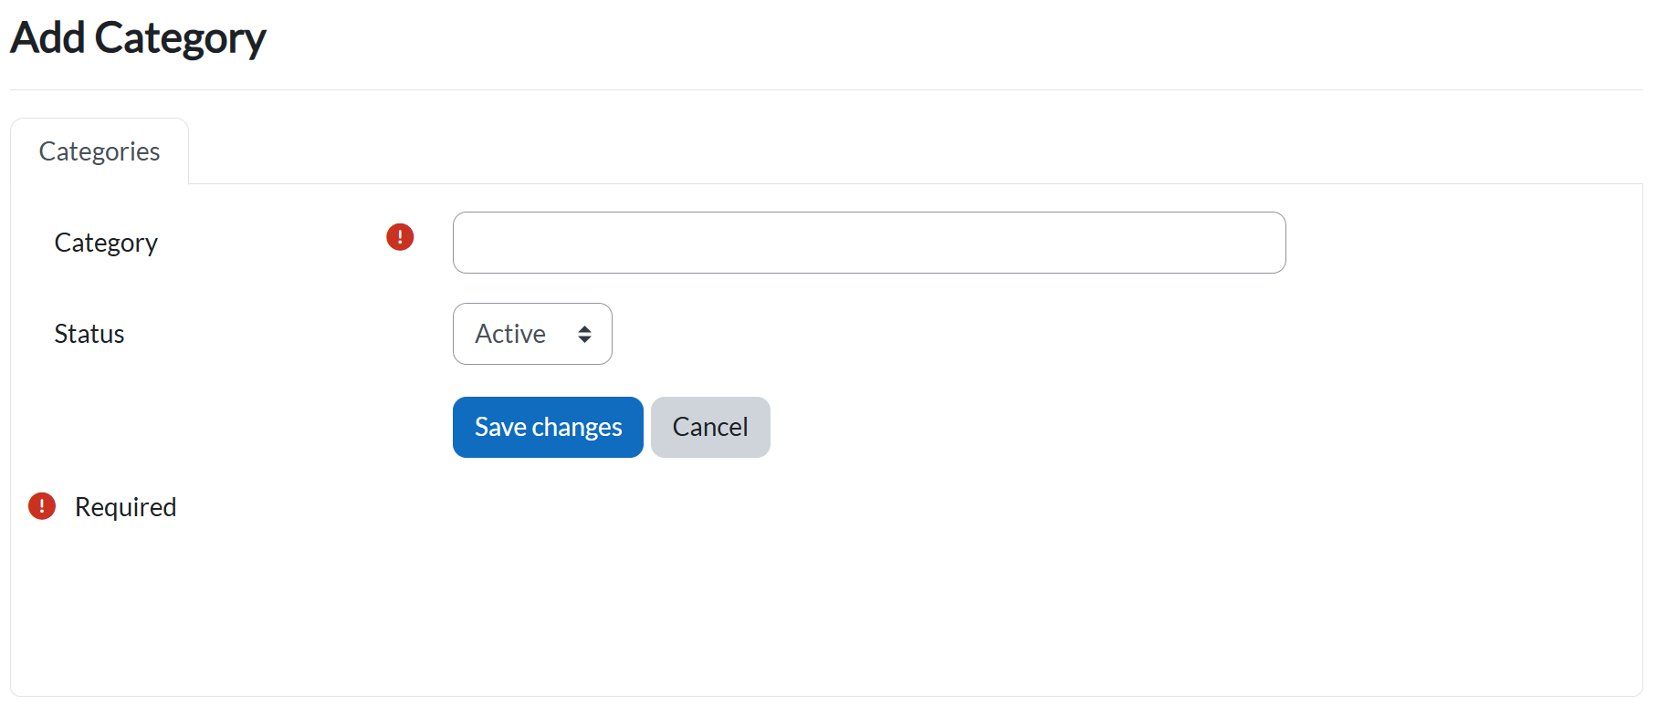The width and height of the screenshot is (1657, 705).
Task: Click the red required icon beside Category
Action: [400, 237]
